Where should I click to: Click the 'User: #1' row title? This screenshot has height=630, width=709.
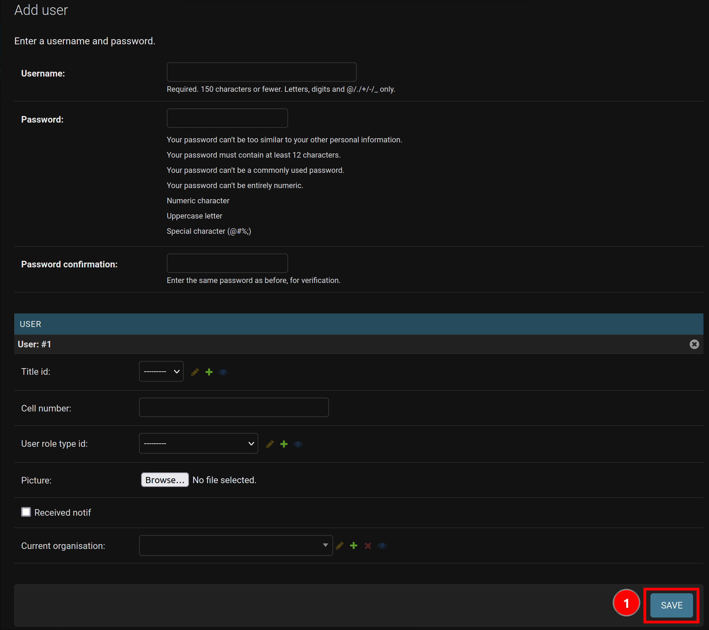[34, 344]
